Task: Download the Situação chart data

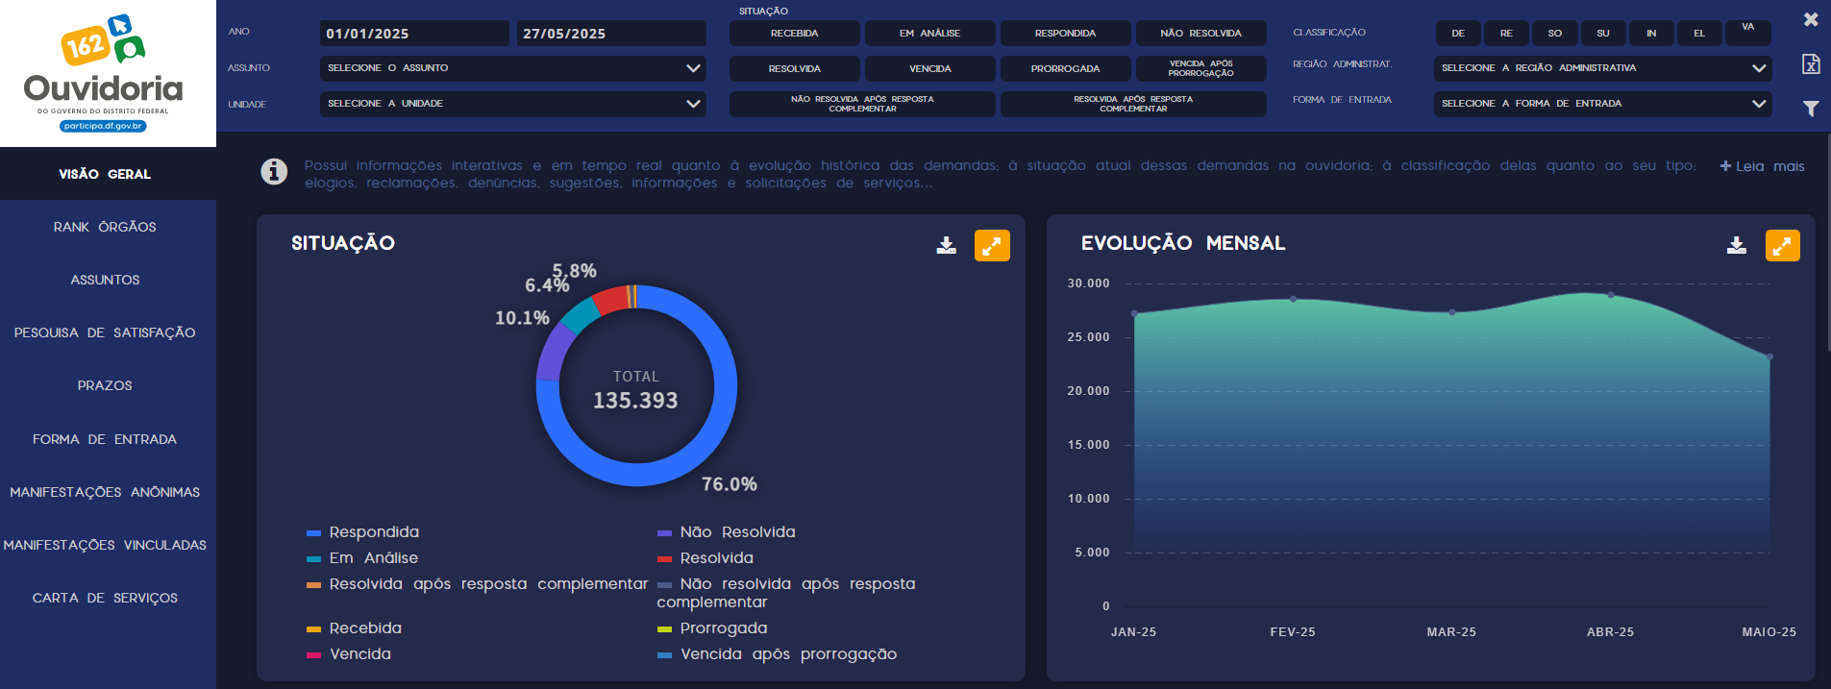Action: point(947,245)
